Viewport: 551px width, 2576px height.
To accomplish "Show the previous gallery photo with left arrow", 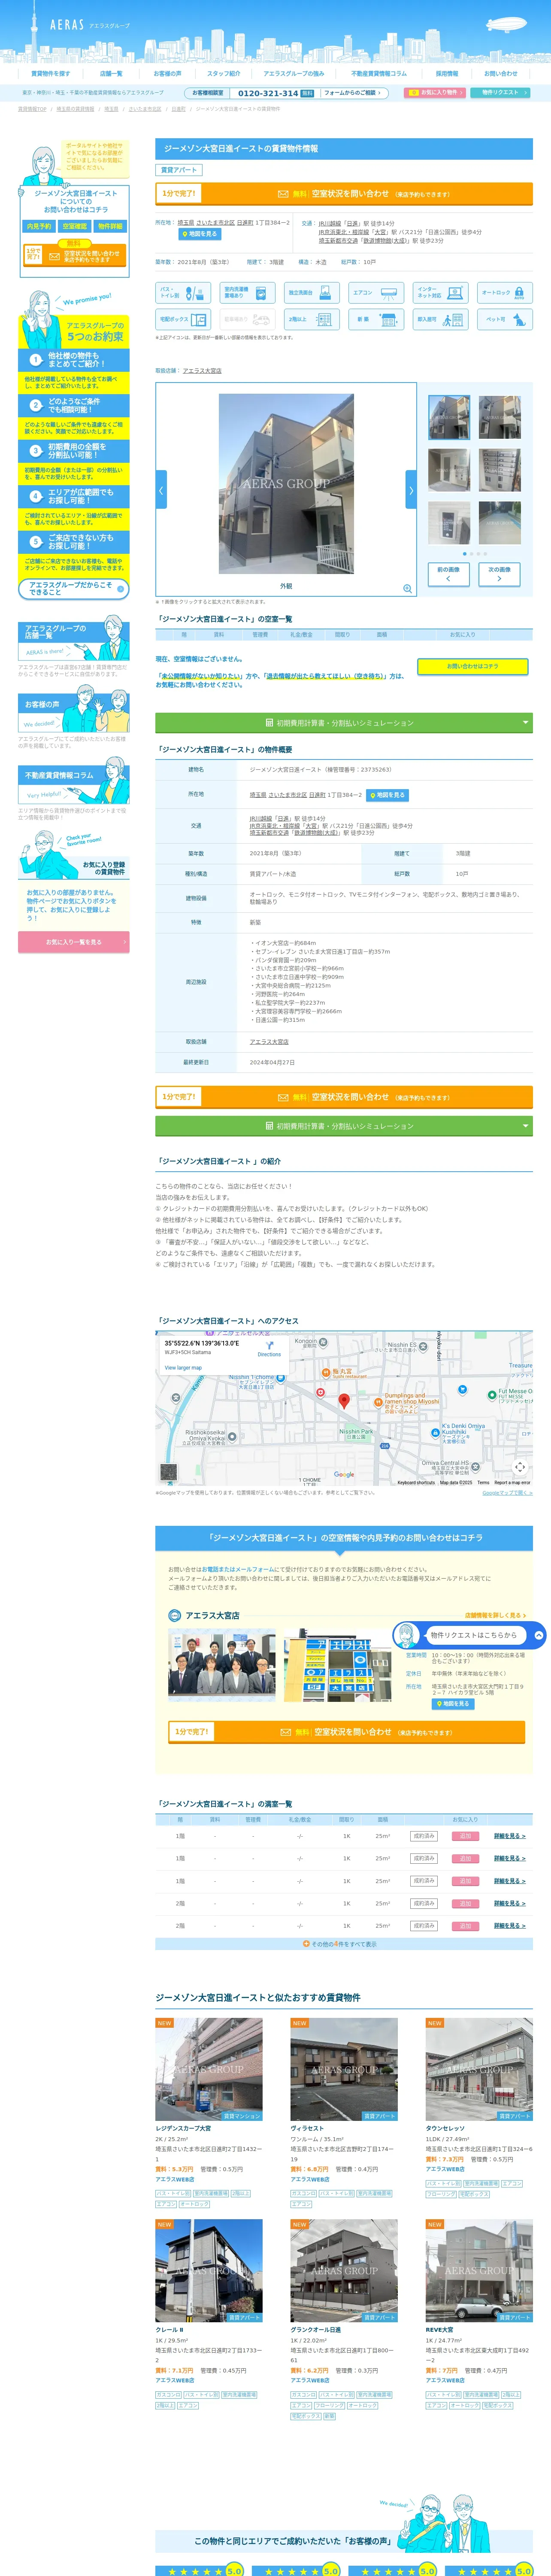I will tap(161, 490).
